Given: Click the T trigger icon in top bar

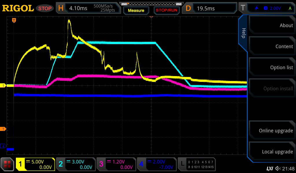Looking at the screenshot, I should coord(243,8).
